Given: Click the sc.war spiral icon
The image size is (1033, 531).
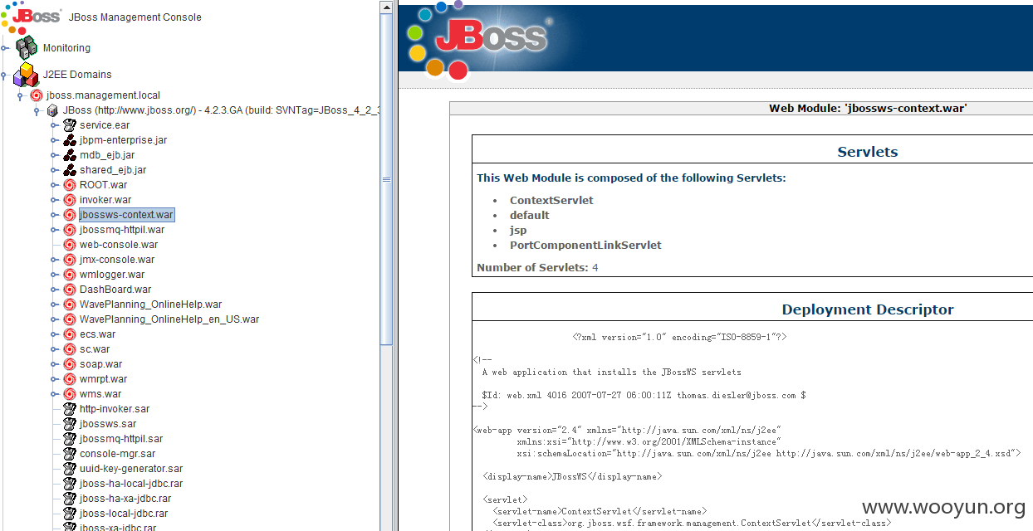Looking at the screenshot, I should click(x=70, y=349).
